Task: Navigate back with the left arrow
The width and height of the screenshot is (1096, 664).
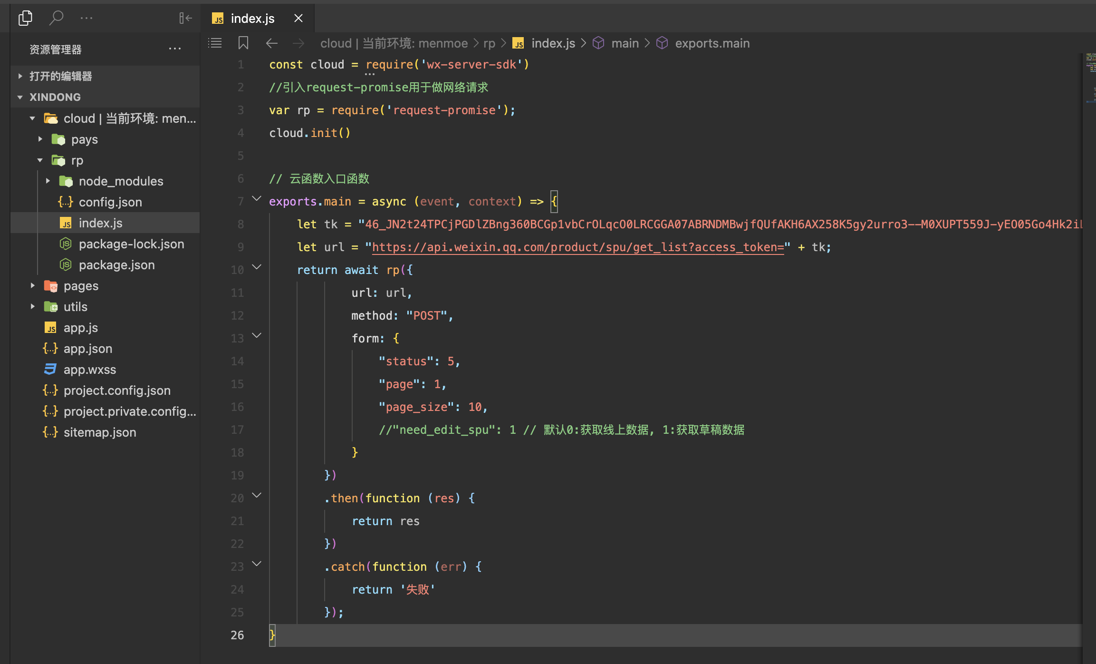Action: pyautogui.click(x=272, y=43)
